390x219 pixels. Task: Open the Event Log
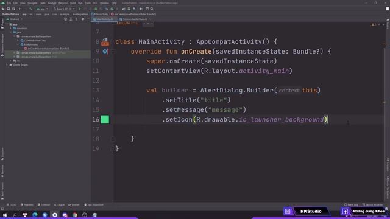pos(351,205)
